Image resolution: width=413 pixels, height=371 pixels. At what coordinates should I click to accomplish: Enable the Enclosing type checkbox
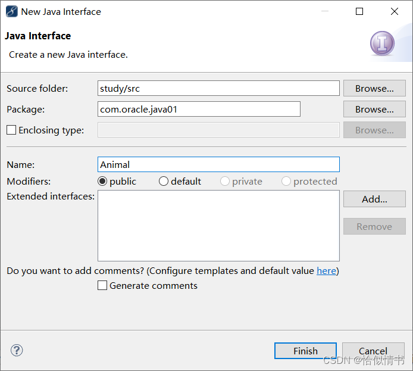pyautogui.click(x=11, y=130)
